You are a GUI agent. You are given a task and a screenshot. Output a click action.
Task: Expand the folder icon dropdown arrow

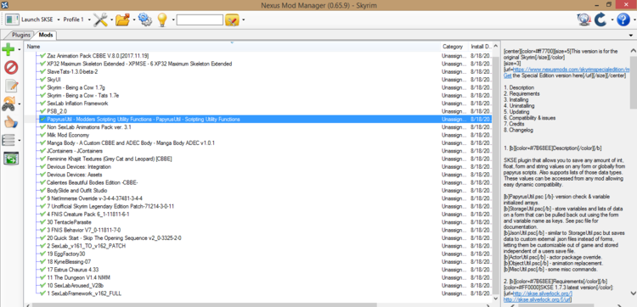click(x=133, y=20)
